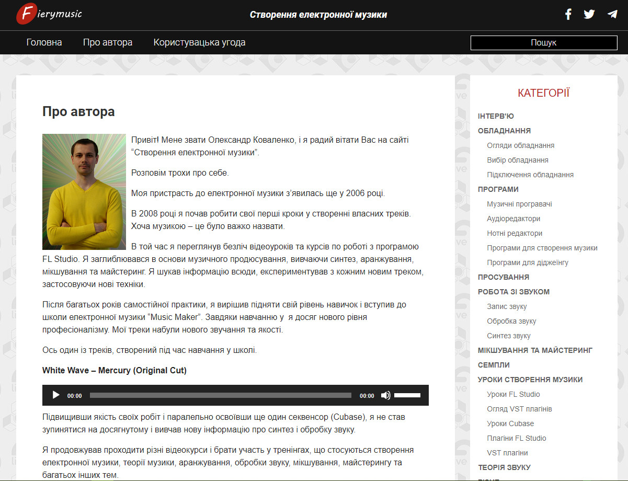Click the Пошук search field

pos(544,43)
